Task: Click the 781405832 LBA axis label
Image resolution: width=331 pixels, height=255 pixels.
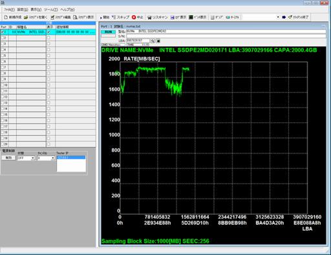Action: click(157, 217)
